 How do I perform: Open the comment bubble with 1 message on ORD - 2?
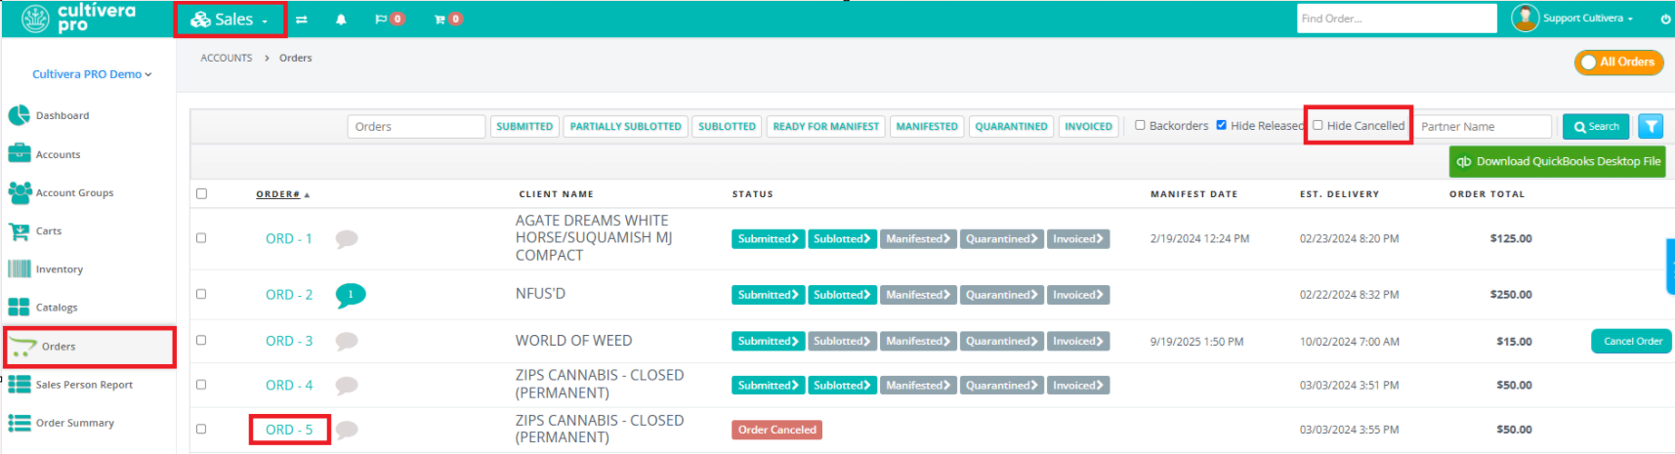click(x=351, y=295)
